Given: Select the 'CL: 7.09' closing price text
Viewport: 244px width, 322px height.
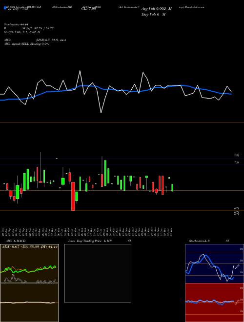Looking at the screenshot, I should click(89, 9).
